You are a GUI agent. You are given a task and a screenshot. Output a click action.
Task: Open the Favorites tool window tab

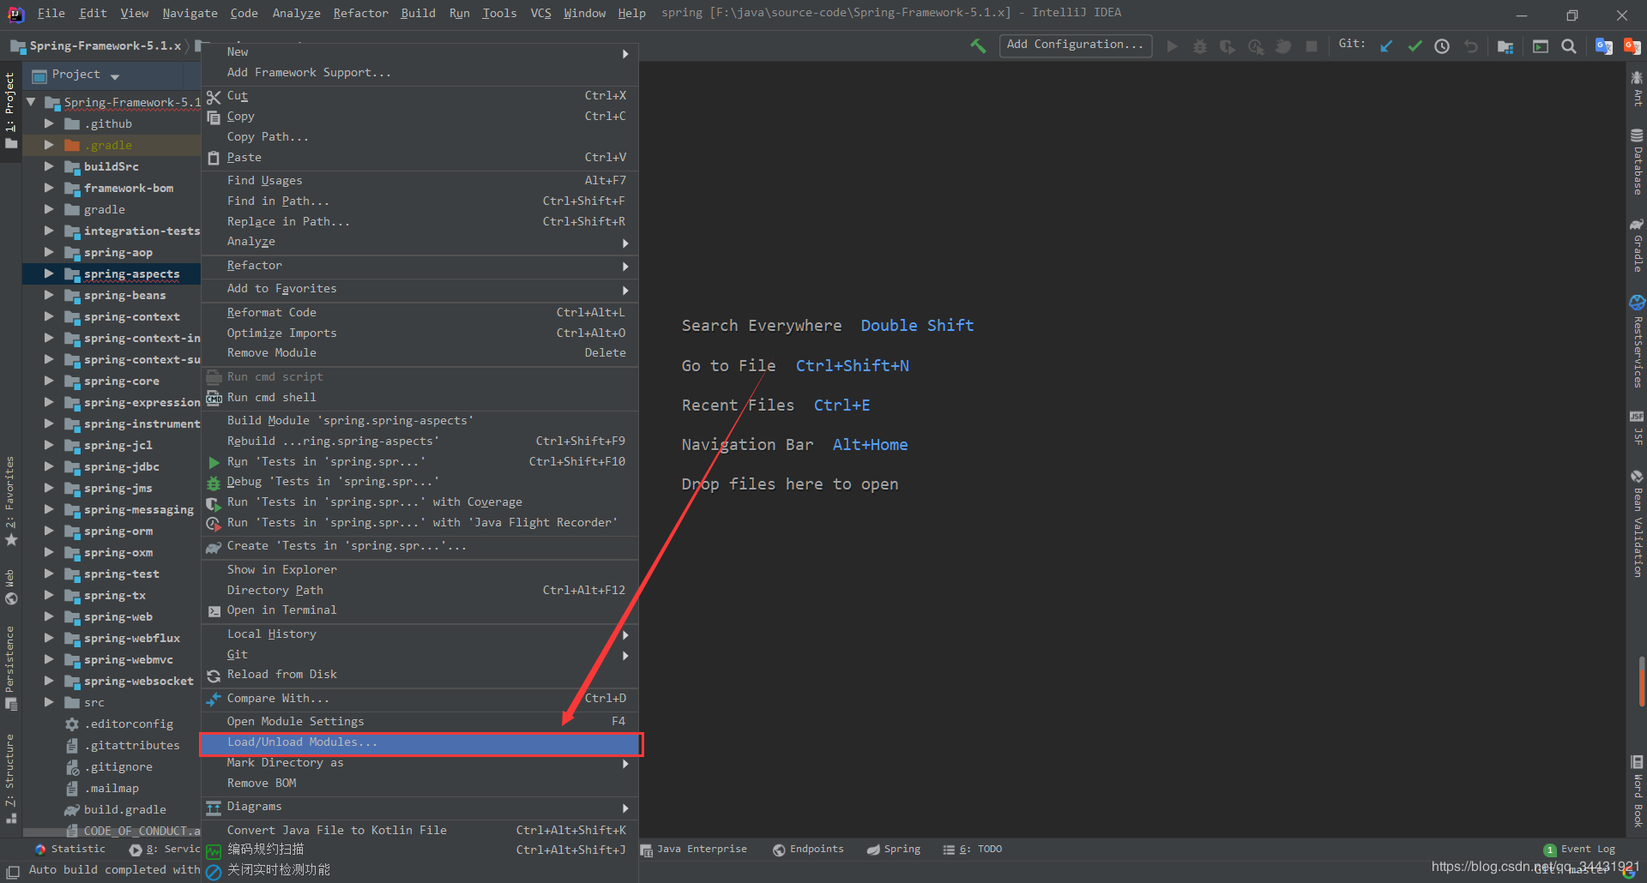(10, 502)
